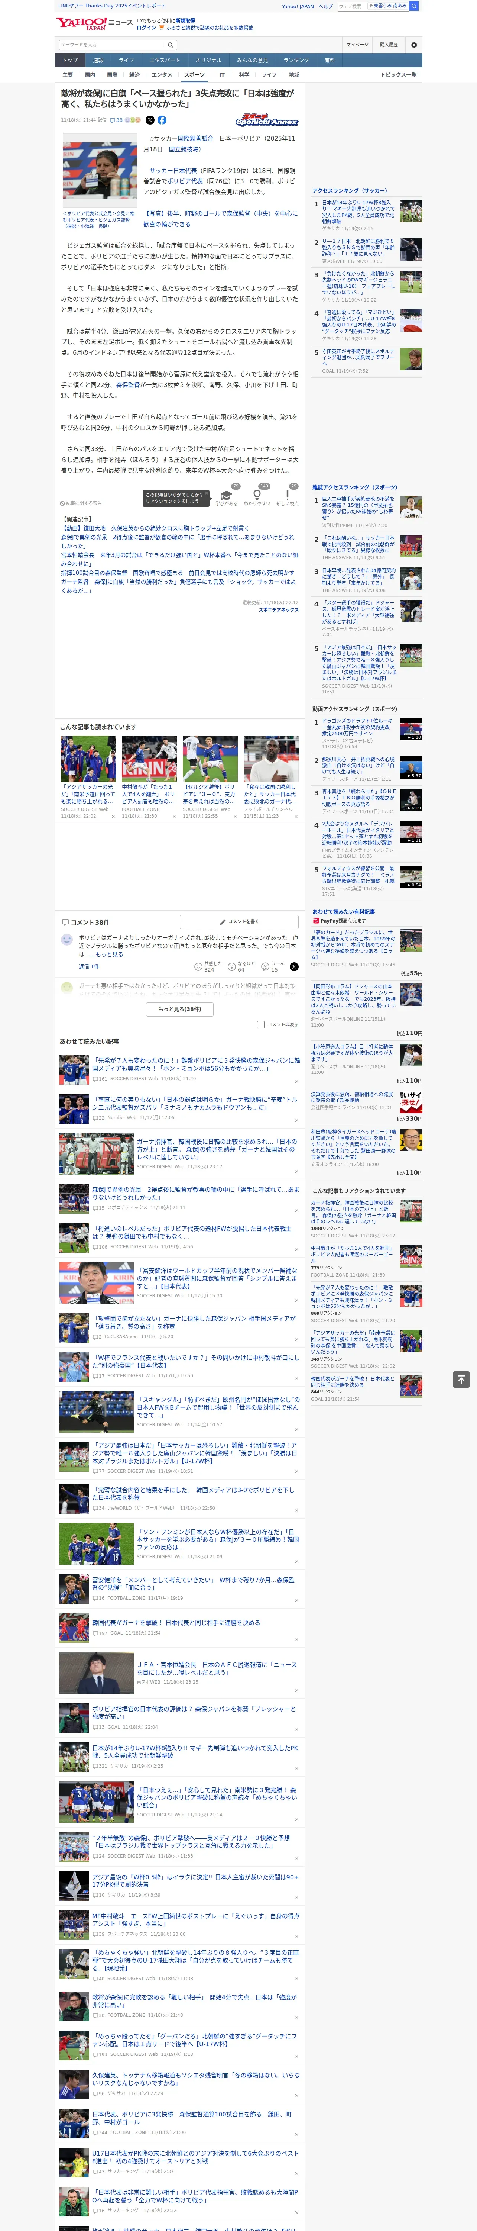Open スポニチアネックス source link below related articles
The height and width of the screenshot is (2231, 477).
click(x=278, y=610)
